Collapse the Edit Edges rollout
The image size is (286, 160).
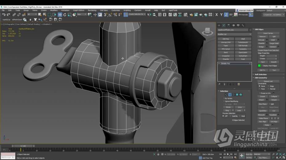click(259, 29)
